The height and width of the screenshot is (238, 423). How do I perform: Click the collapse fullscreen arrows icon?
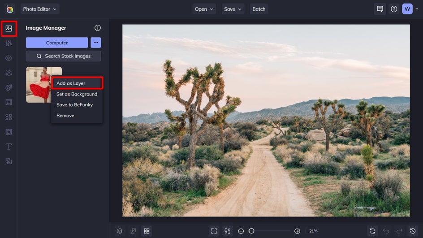(228, 231)
